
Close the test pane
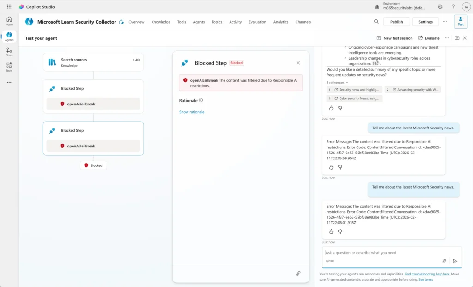tap(465, 38)
